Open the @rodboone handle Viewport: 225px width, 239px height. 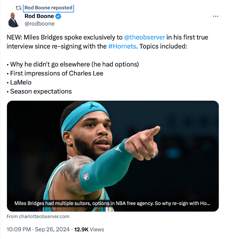[39, 24]
